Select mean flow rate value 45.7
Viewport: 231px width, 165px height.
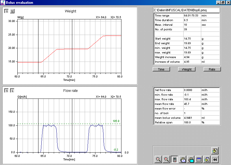[x=187, y=104]
